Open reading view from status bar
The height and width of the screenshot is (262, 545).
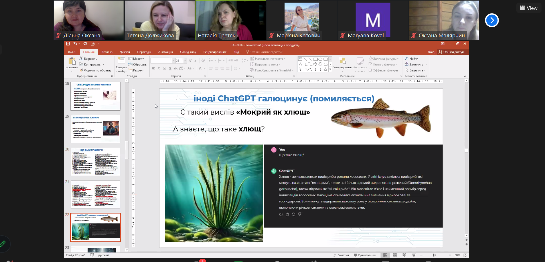[404, 255]
